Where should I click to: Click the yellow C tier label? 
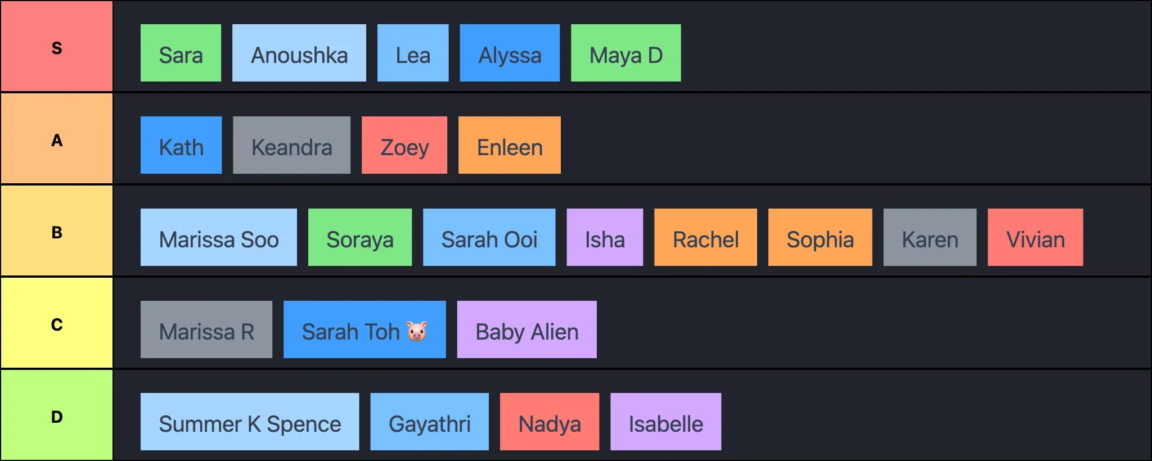point(56,324)
